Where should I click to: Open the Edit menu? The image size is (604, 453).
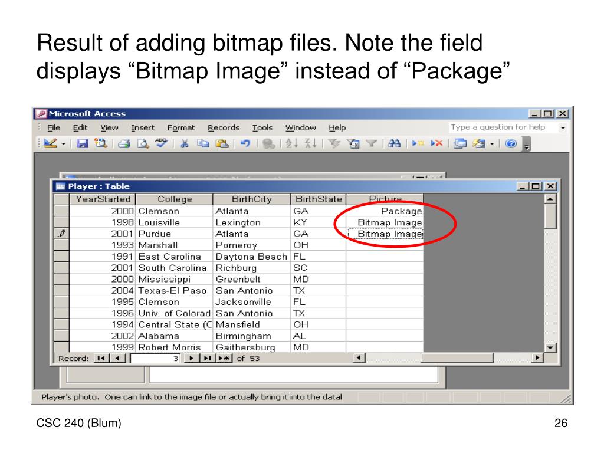(x=80, y=127)
